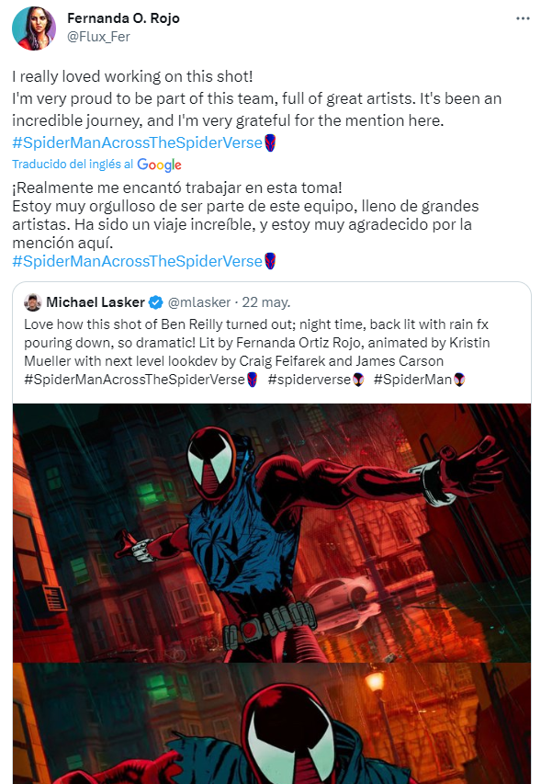Viewport: 541px width, 784px height.
Task: Click the quoted tweet body text to open it
Action: pyautogui.click(x=257, y=351)
